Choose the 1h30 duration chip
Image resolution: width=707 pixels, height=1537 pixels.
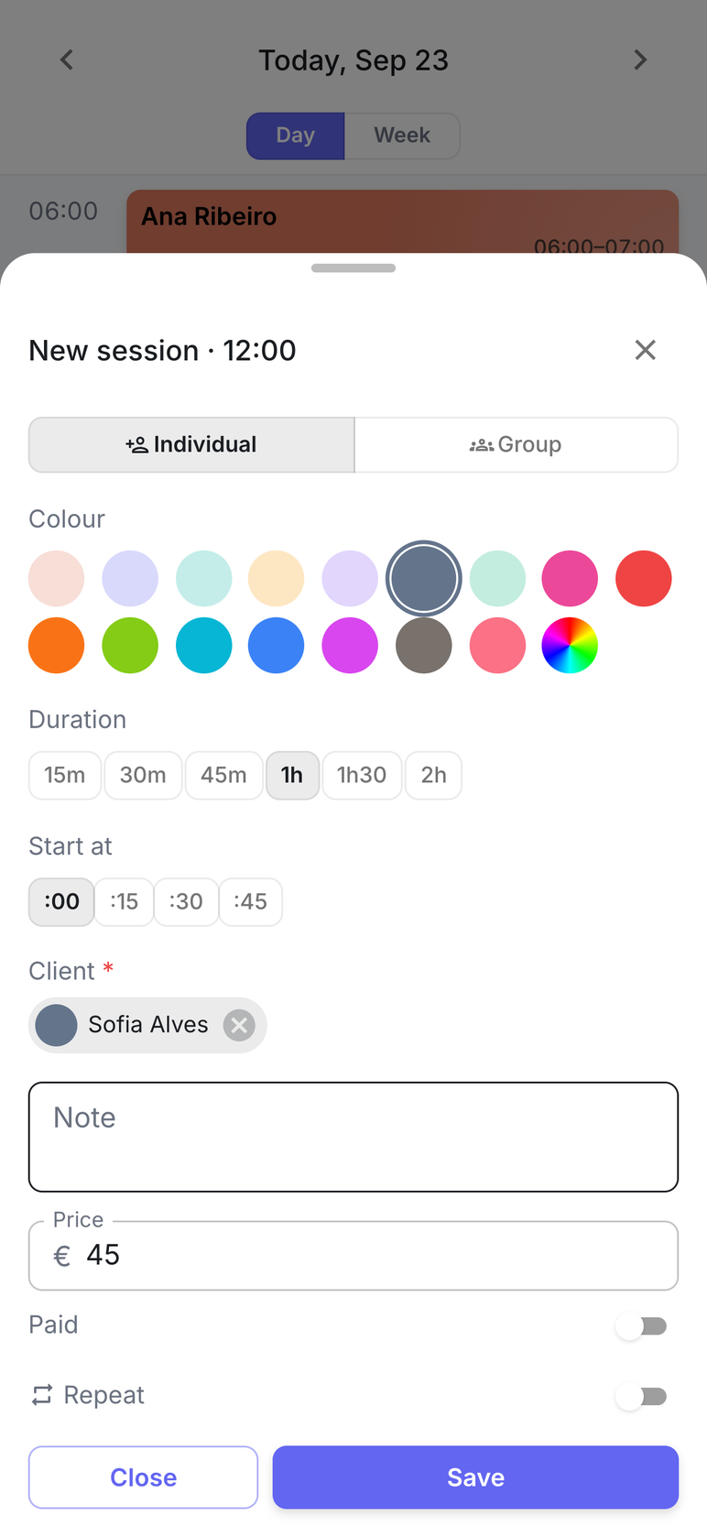click(x=362, y=776)
